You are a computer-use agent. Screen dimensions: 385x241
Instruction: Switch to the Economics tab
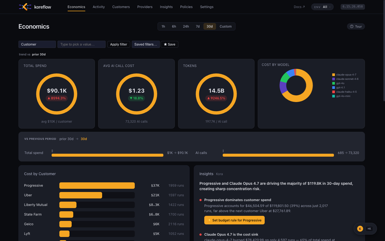pyautogui.click(x=76, y=7)
